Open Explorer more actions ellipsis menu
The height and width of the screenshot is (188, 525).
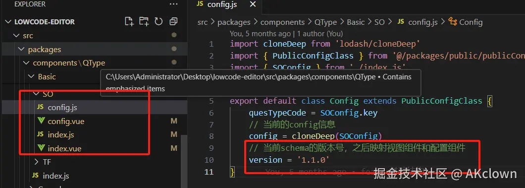click(174, 4)
